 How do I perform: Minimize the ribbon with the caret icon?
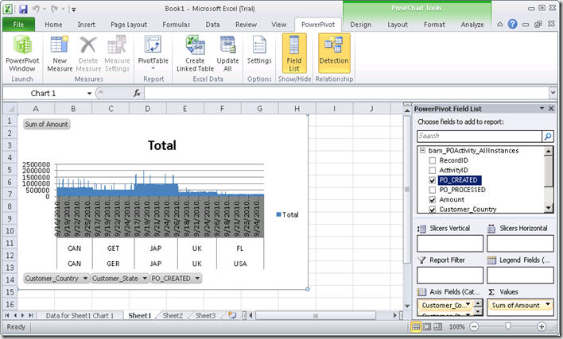[x=499, y=25]
